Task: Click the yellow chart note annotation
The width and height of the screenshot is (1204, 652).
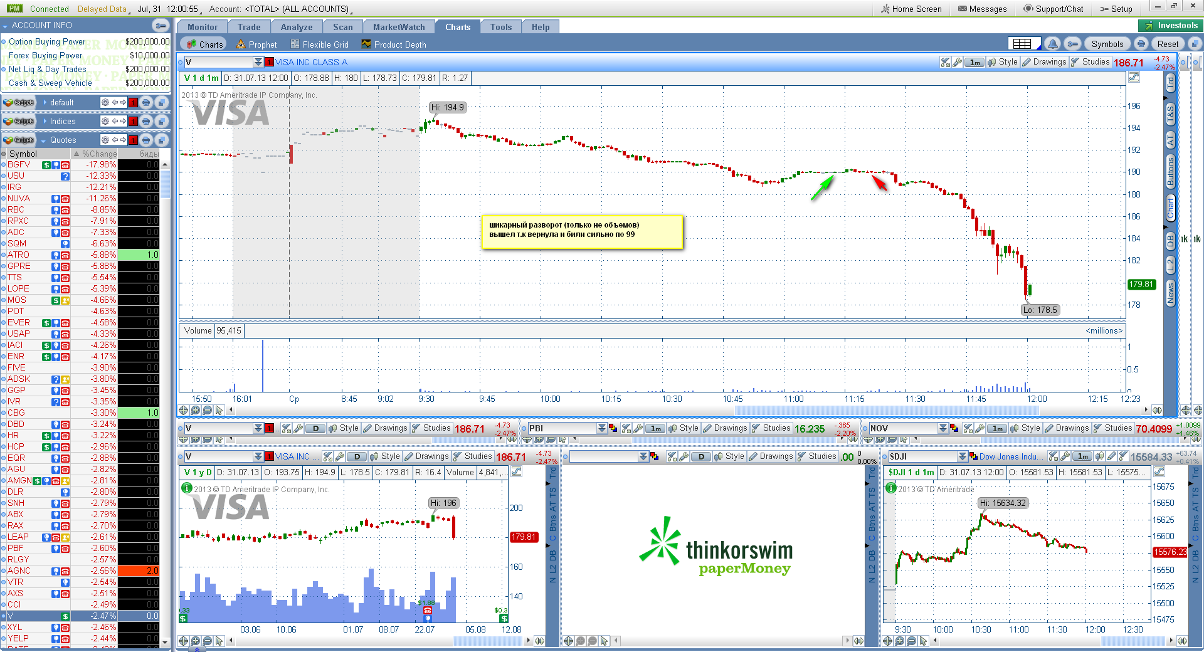Action: pos(582,232)
